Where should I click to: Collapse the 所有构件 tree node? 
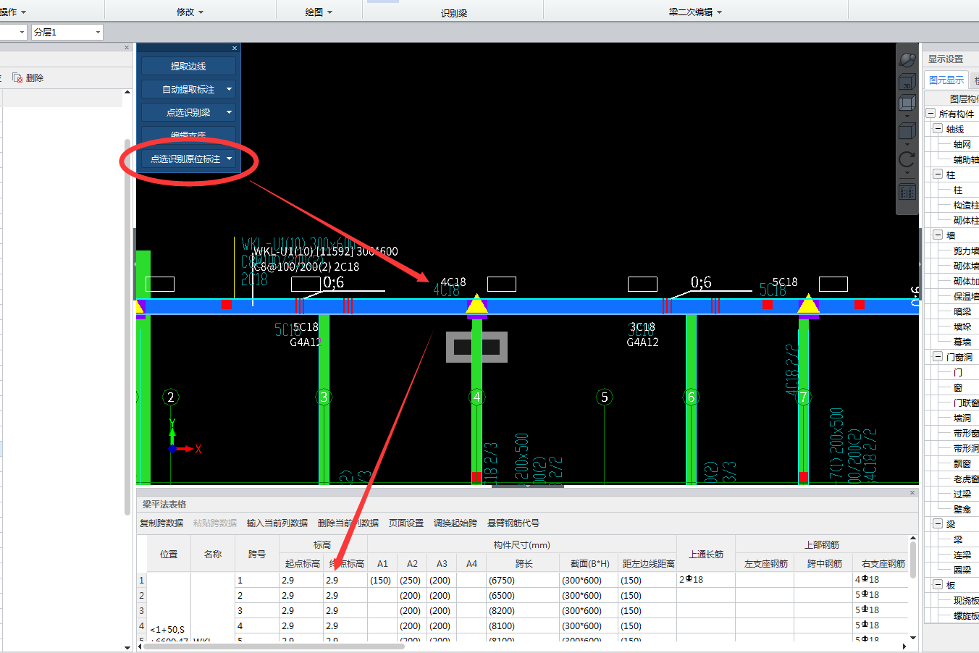pyautogui.click(x=931, y=114)
